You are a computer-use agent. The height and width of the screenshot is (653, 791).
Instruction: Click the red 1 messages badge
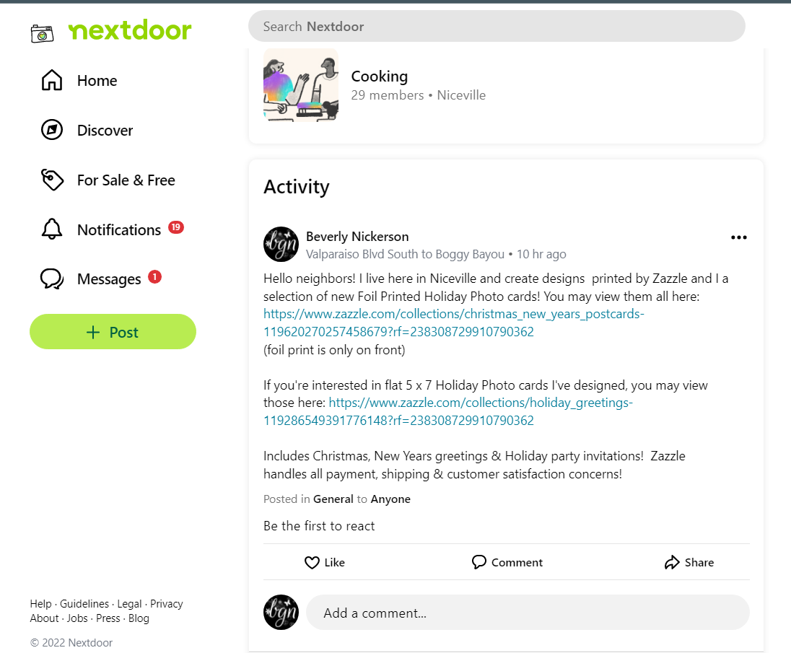click(154, 277)
